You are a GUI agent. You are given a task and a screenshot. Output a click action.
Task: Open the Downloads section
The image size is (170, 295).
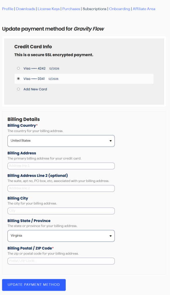coord(26,9)
